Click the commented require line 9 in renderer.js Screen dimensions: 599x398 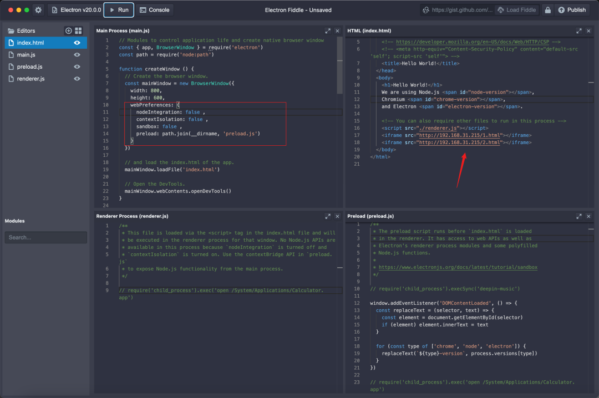point(221,294)
